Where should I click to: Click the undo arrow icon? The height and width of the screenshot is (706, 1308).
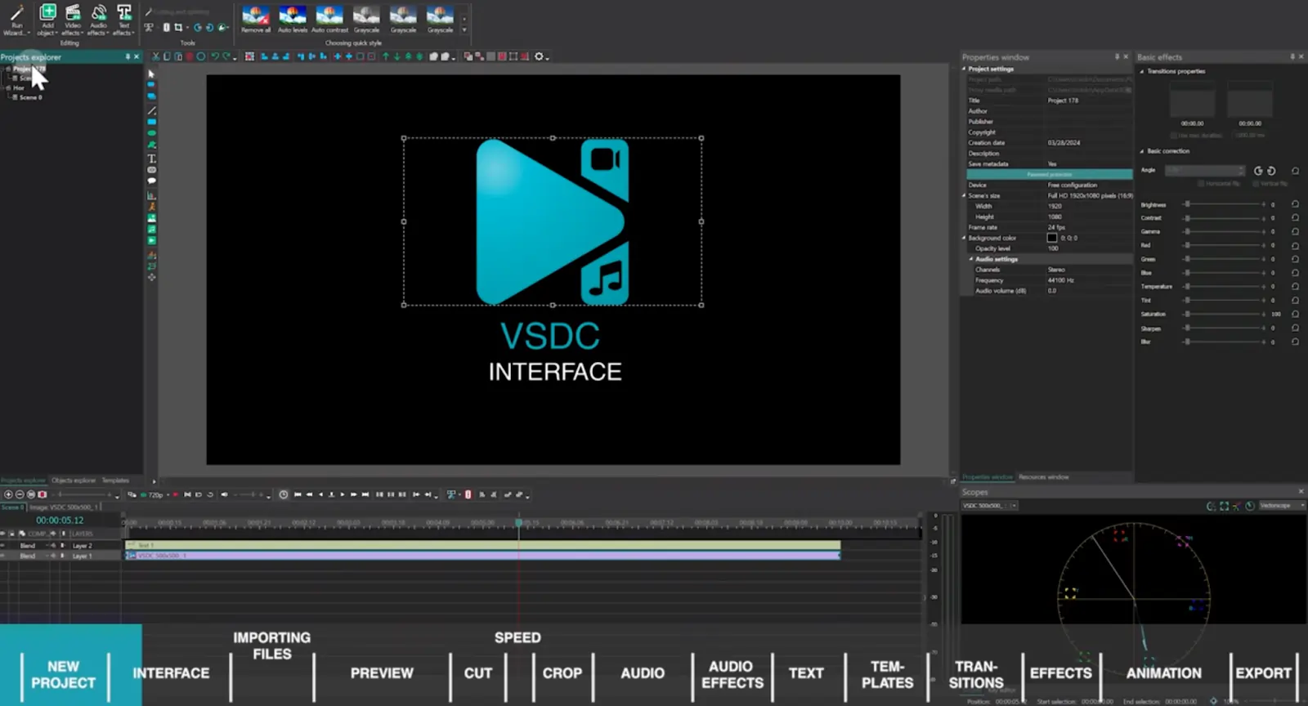214,56
